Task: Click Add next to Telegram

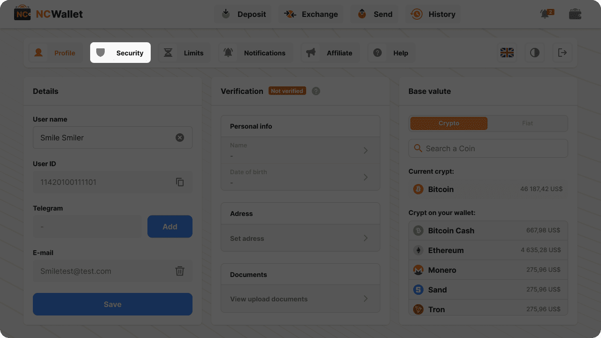Action: coord(170,227)
